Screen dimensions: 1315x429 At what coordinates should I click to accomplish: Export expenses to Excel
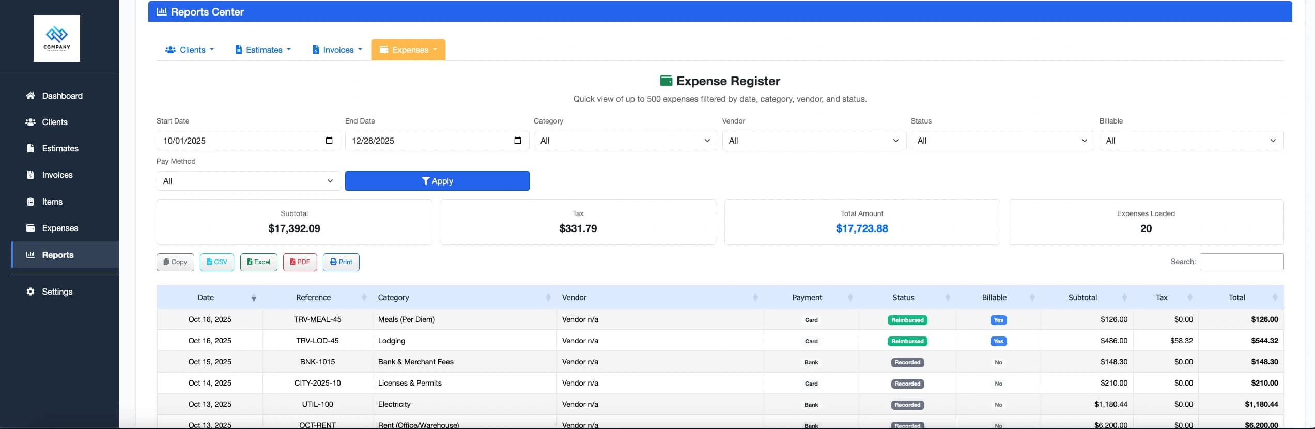coord(258,262)
